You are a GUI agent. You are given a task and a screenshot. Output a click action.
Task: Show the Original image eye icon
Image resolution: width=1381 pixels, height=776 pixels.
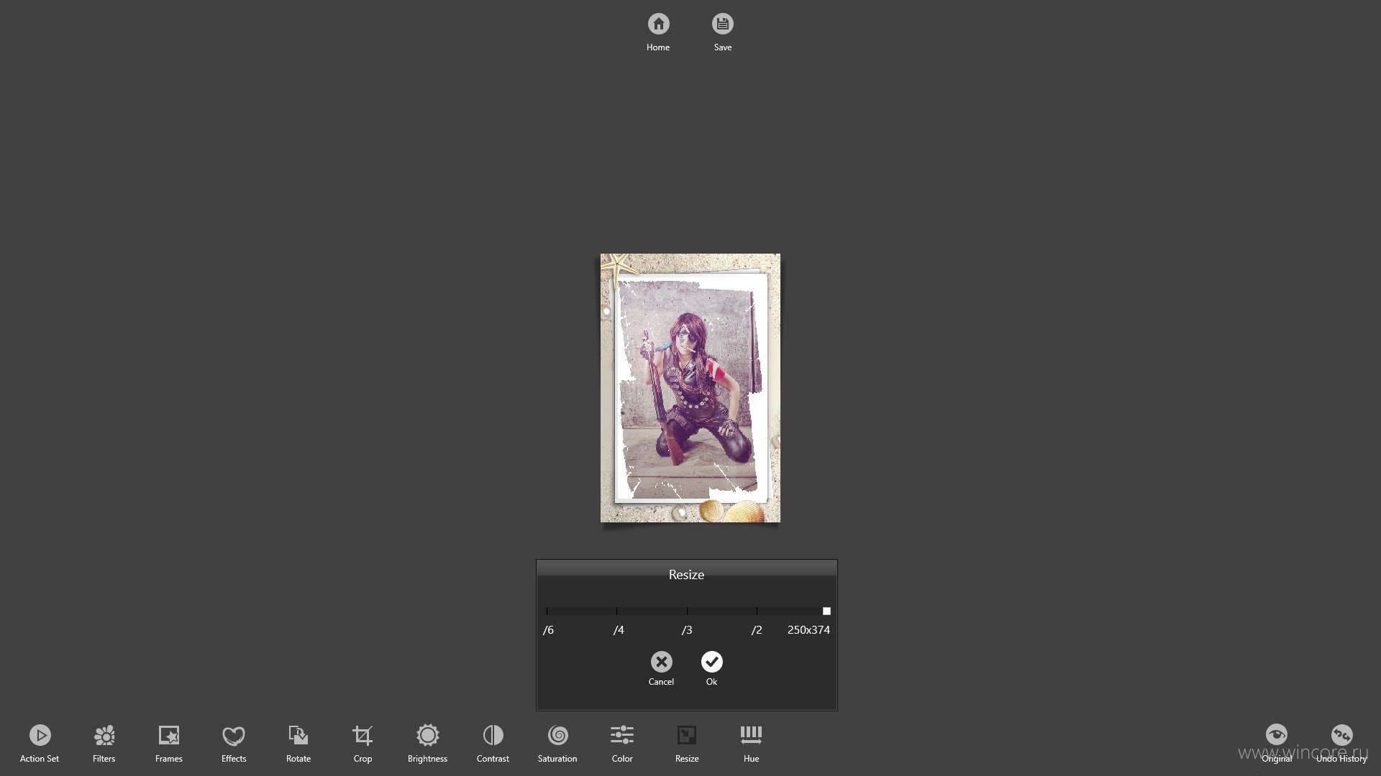click(1277, 735)
